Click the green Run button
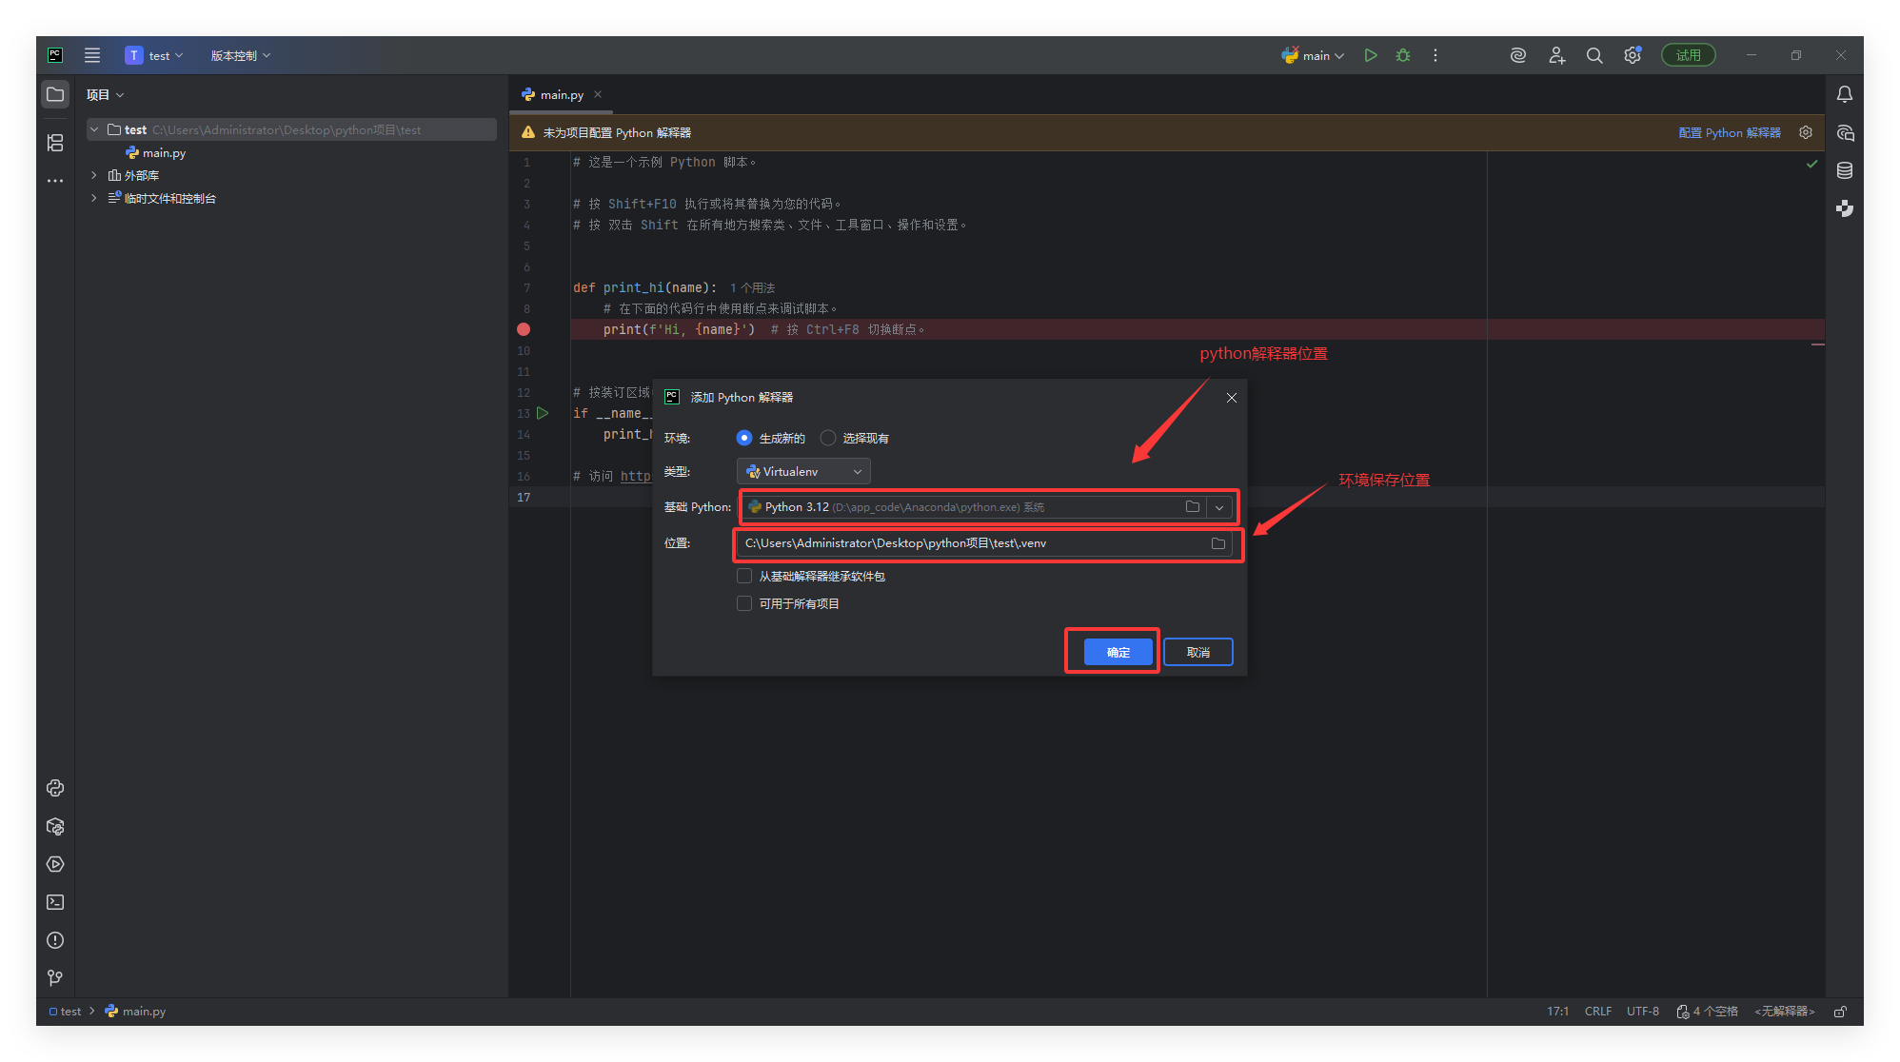This screenshot has width=1900, height=1062. click(x=1371, y=55)
